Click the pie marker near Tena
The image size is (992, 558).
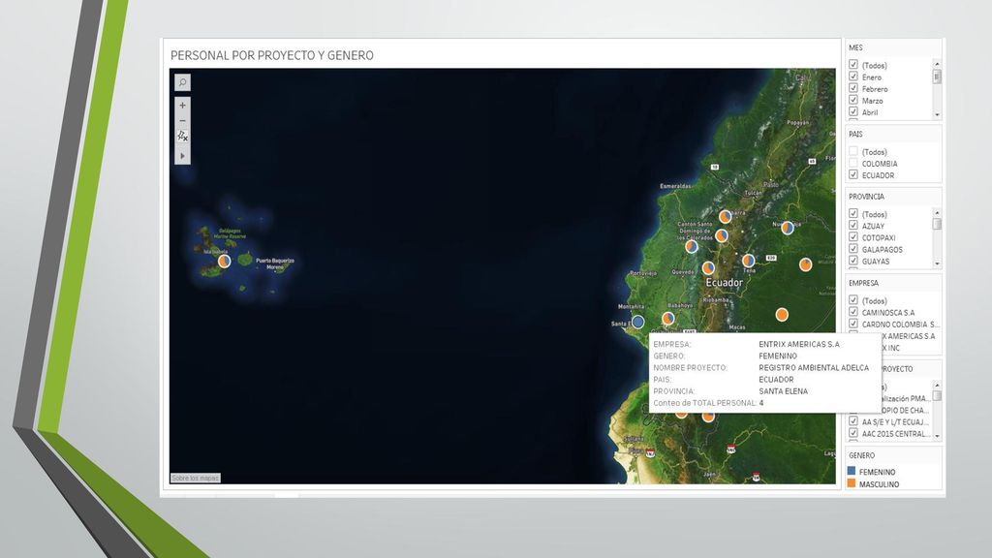click(749, 261)
